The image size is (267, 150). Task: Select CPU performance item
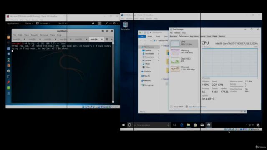(x=184, y=43)
